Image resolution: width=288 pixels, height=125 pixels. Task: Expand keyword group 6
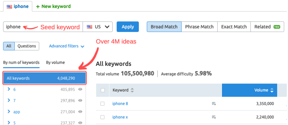9,89
